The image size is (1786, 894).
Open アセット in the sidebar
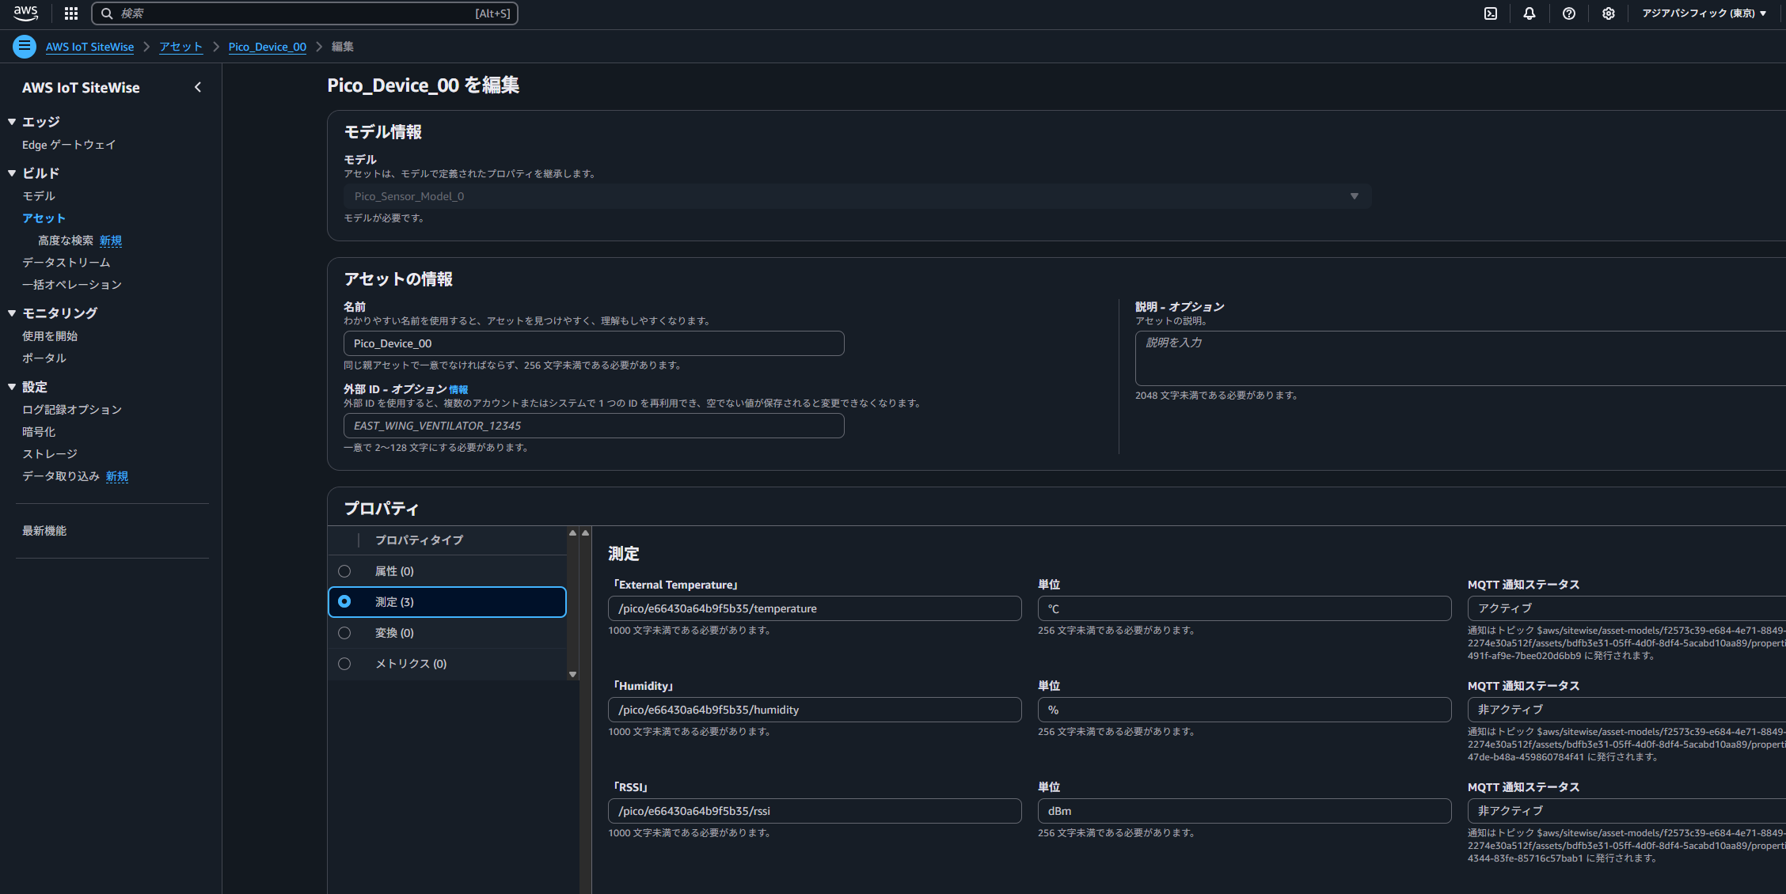44,218
